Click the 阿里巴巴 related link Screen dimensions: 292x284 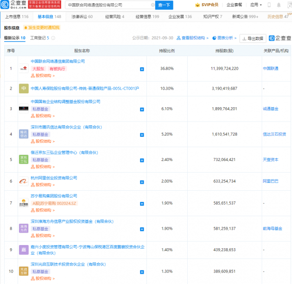271,181
